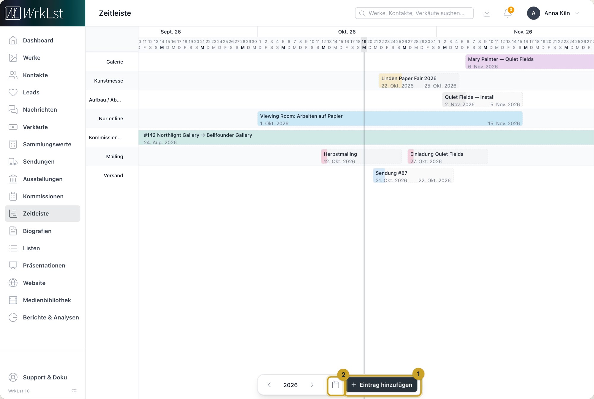Jump to today with calendar icon
Screen dimensions: 594x399
[336, 385]
